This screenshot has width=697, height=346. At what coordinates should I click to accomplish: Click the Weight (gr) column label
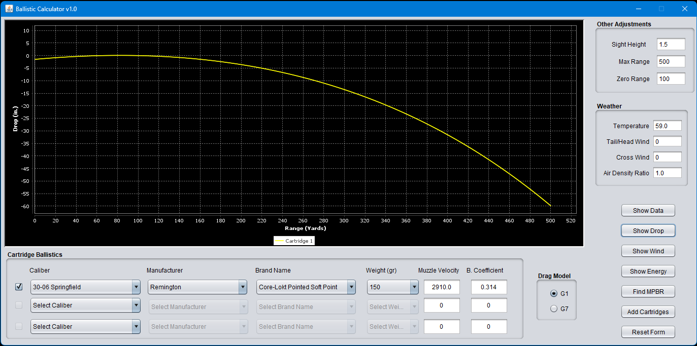[x=381, y=271]
